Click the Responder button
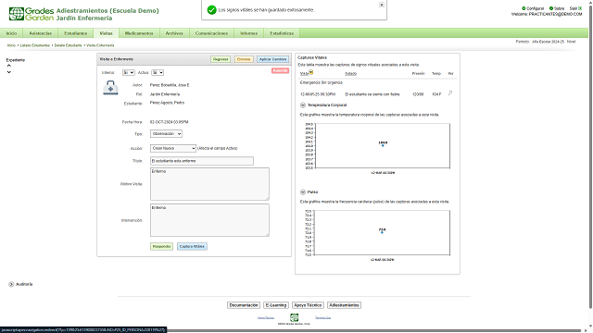This screenshot has width=593, height=333. pos(161,247)
